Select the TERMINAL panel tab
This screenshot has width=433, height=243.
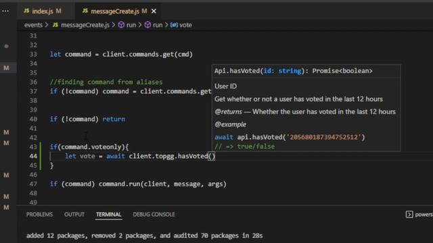108,215
